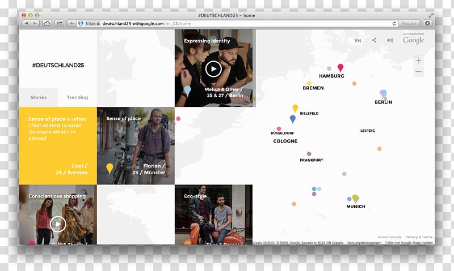This screenshot has height=271, width=454.
Task: Click the Safari back arrow button
Action: point(26,23)
